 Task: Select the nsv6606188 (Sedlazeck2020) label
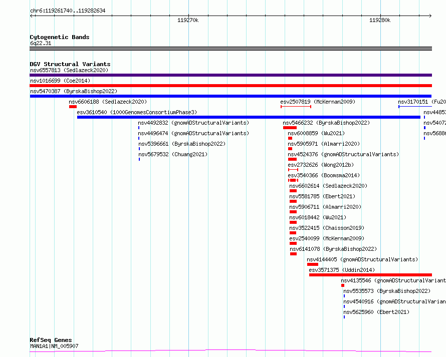[x=108, y=102]
